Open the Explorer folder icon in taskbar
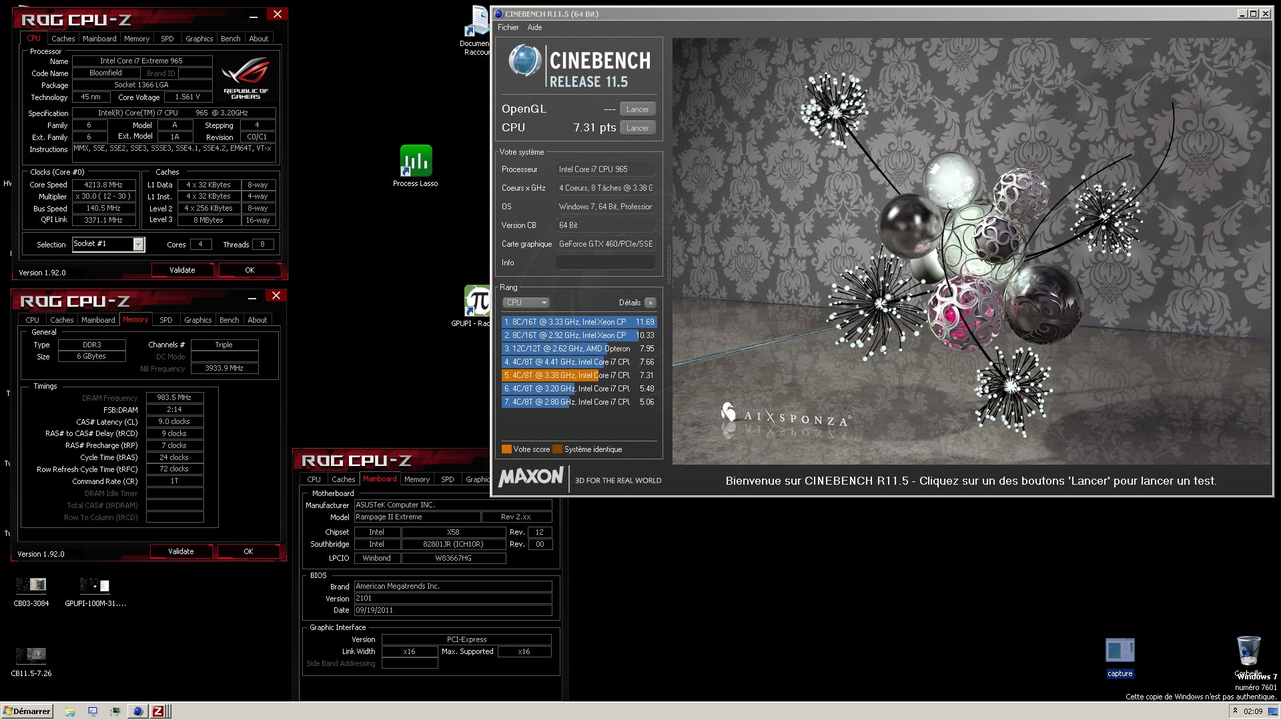Viewport: 1281px width, 720px height. (70, 711)
